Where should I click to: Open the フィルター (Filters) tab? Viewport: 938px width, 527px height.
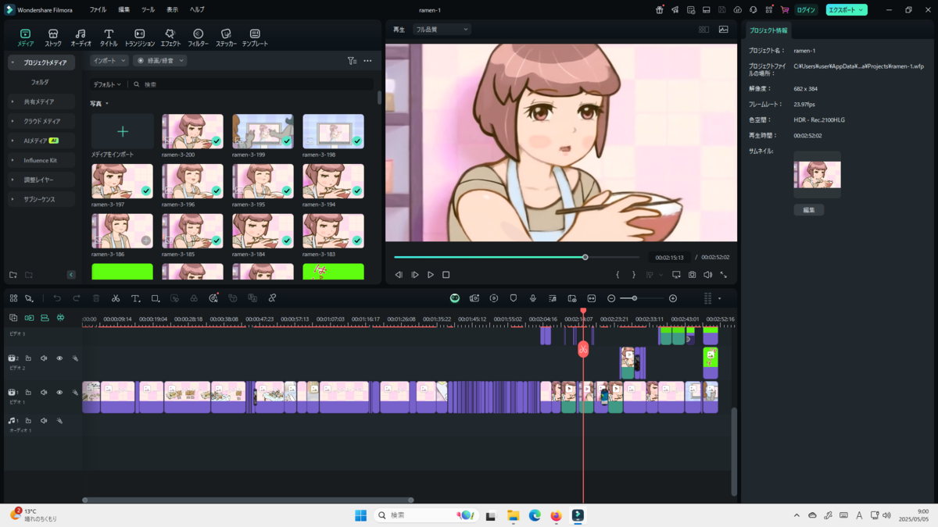click(198, 37)
